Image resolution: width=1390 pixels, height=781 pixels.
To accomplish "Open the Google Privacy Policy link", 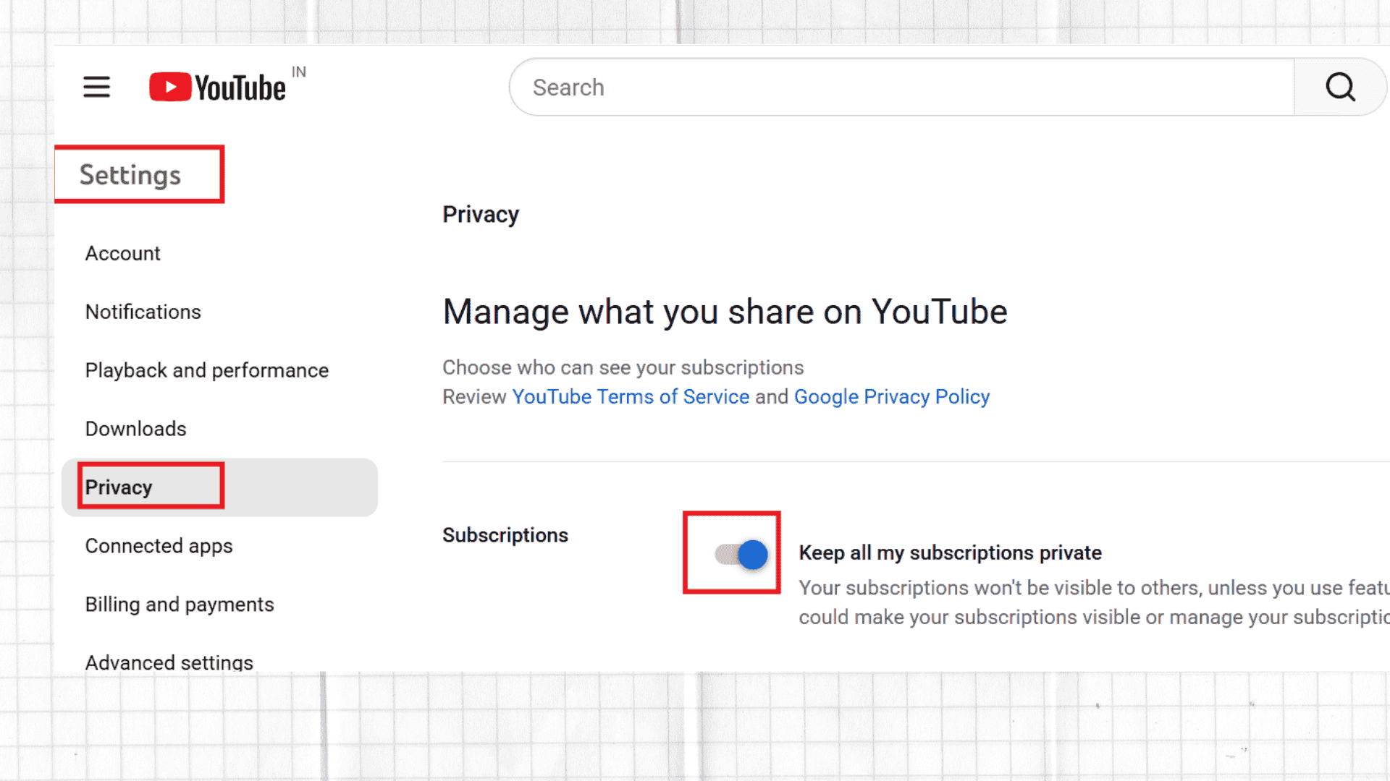I will [x=892, y=396].
